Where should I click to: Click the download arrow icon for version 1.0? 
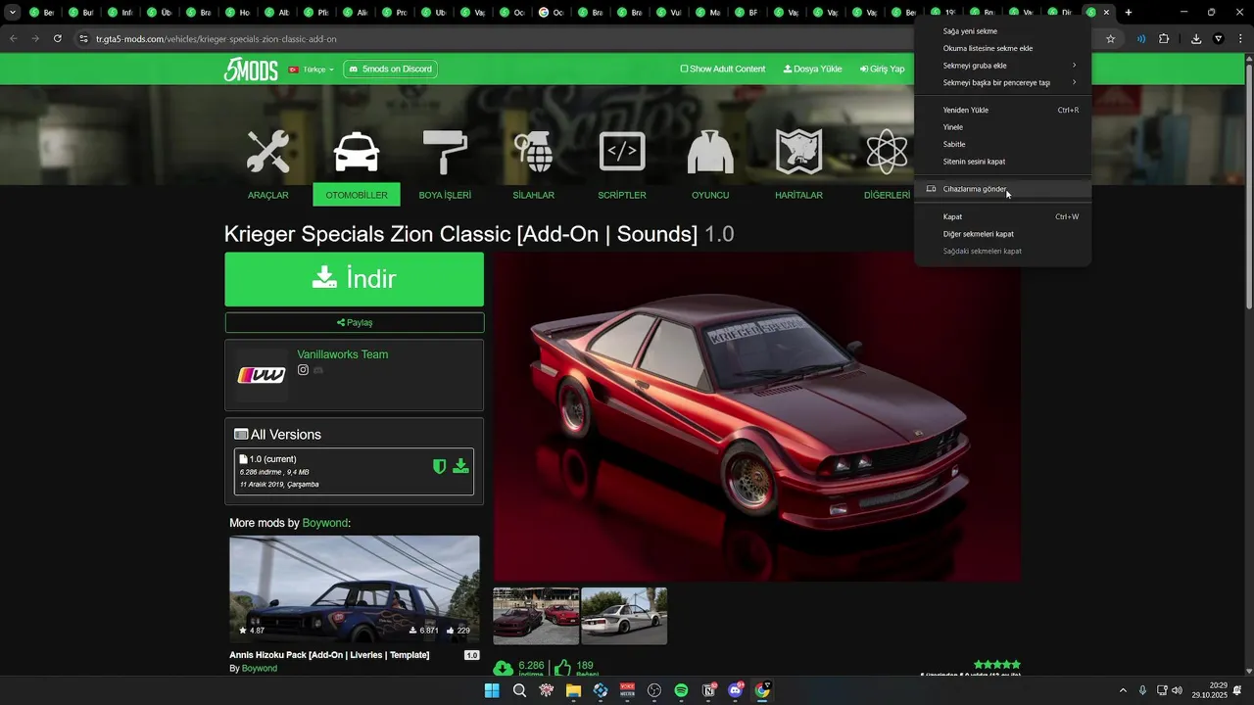461,467
